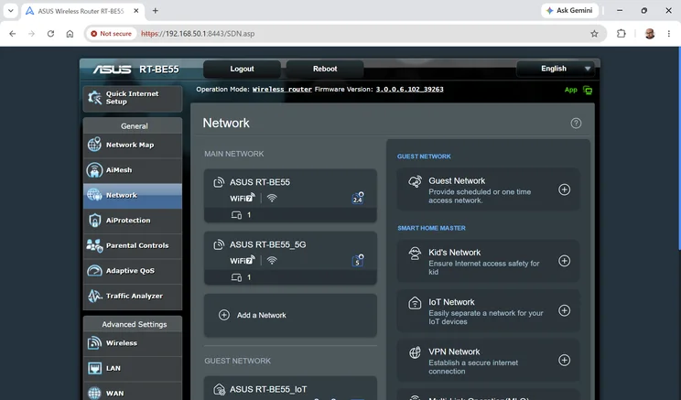Open AiMesh section
This screenshot has height=400, width=681.
(133, 170)
